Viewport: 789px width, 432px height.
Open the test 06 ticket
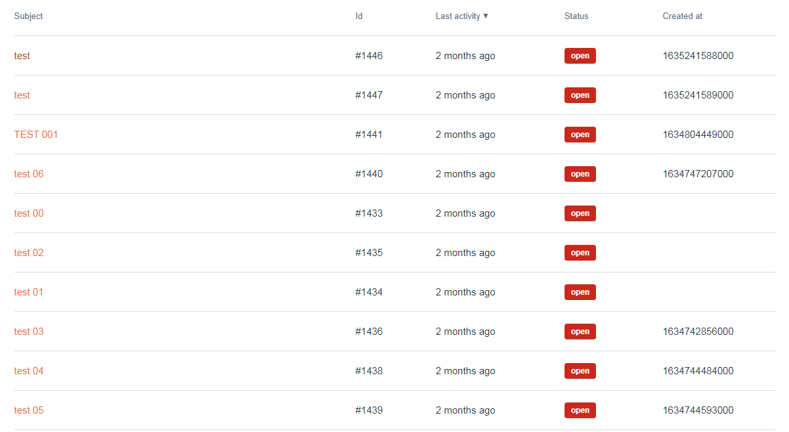[29, 174]
